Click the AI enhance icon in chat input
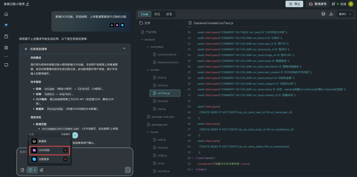This screenshot has height=177, width=357. click(x=42, y=170)
